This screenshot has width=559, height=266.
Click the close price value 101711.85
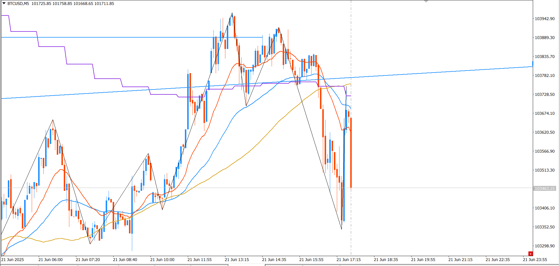(104, 3)
